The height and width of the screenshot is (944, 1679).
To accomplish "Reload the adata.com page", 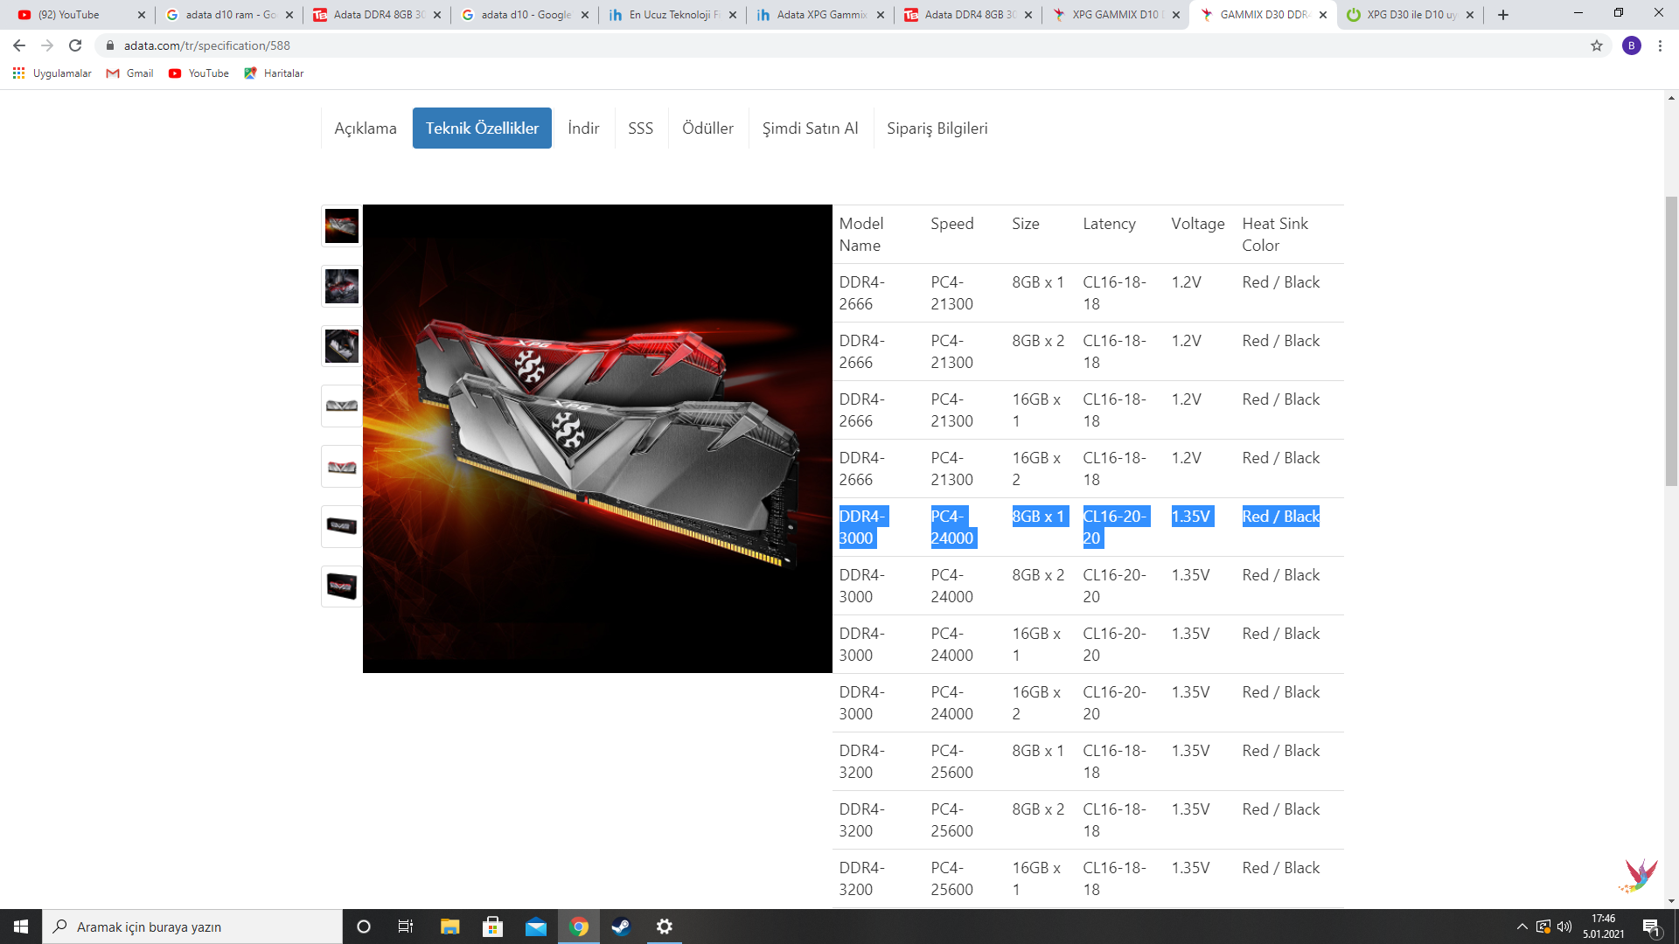I will (x=75, y=45).
